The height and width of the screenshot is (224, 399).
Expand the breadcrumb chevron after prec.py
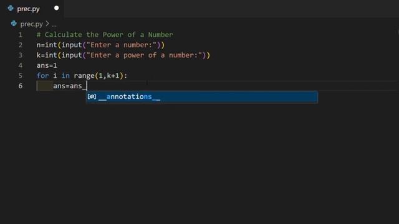pyautogui.click(x=47, y=24)
